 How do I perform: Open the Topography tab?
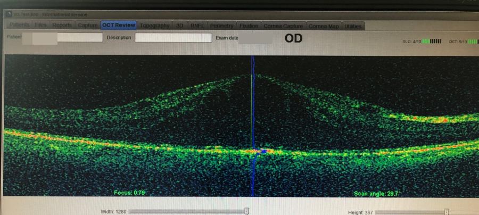click(154, 25)
